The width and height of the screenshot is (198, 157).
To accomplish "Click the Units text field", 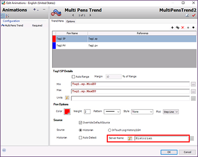I will pos(130,98).
